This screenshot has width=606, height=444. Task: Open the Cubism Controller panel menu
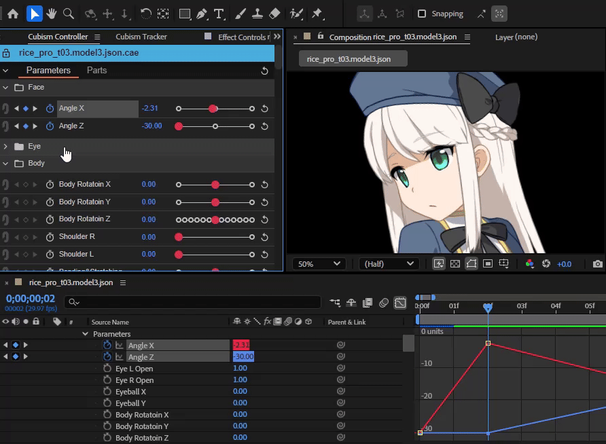[97, 37]
